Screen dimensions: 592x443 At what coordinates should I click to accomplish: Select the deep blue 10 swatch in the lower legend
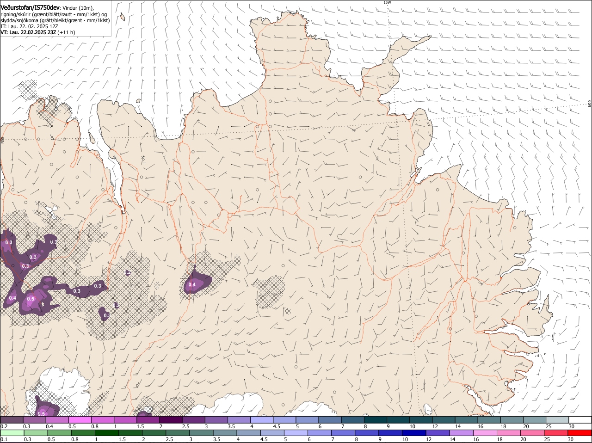click(x=413, y=433)
